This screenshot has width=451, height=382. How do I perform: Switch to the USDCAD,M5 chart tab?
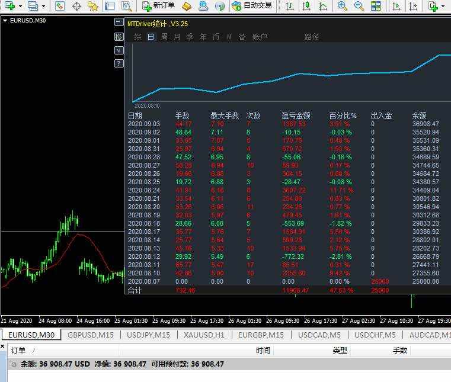click(x=319, y=335)
